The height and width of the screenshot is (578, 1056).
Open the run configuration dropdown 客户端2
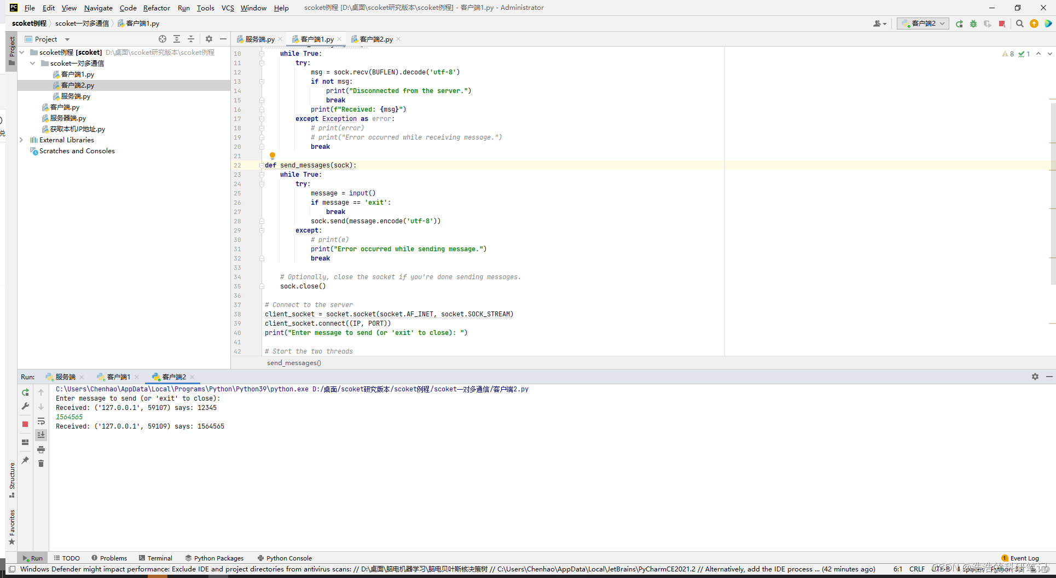tap(923, 24)
